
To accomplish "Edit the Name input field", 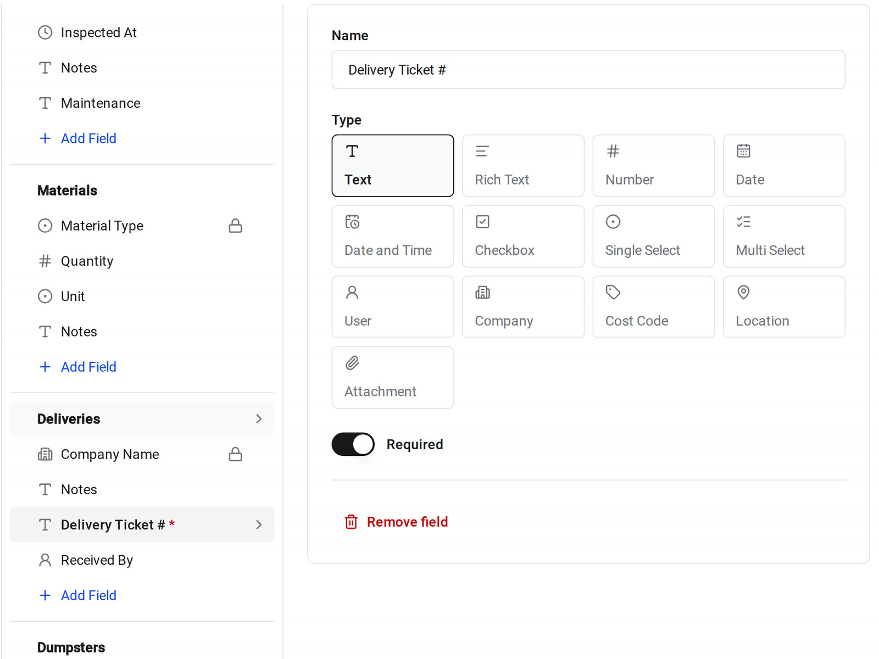I will pos(588,70).
